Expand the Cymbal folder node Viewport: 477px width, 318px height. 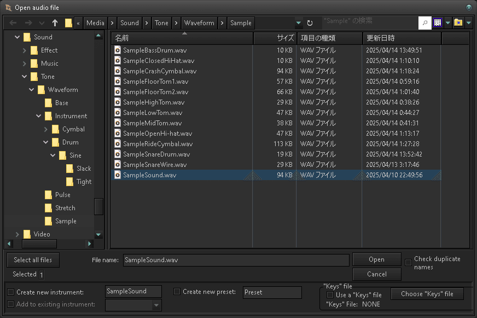[46, 129]
